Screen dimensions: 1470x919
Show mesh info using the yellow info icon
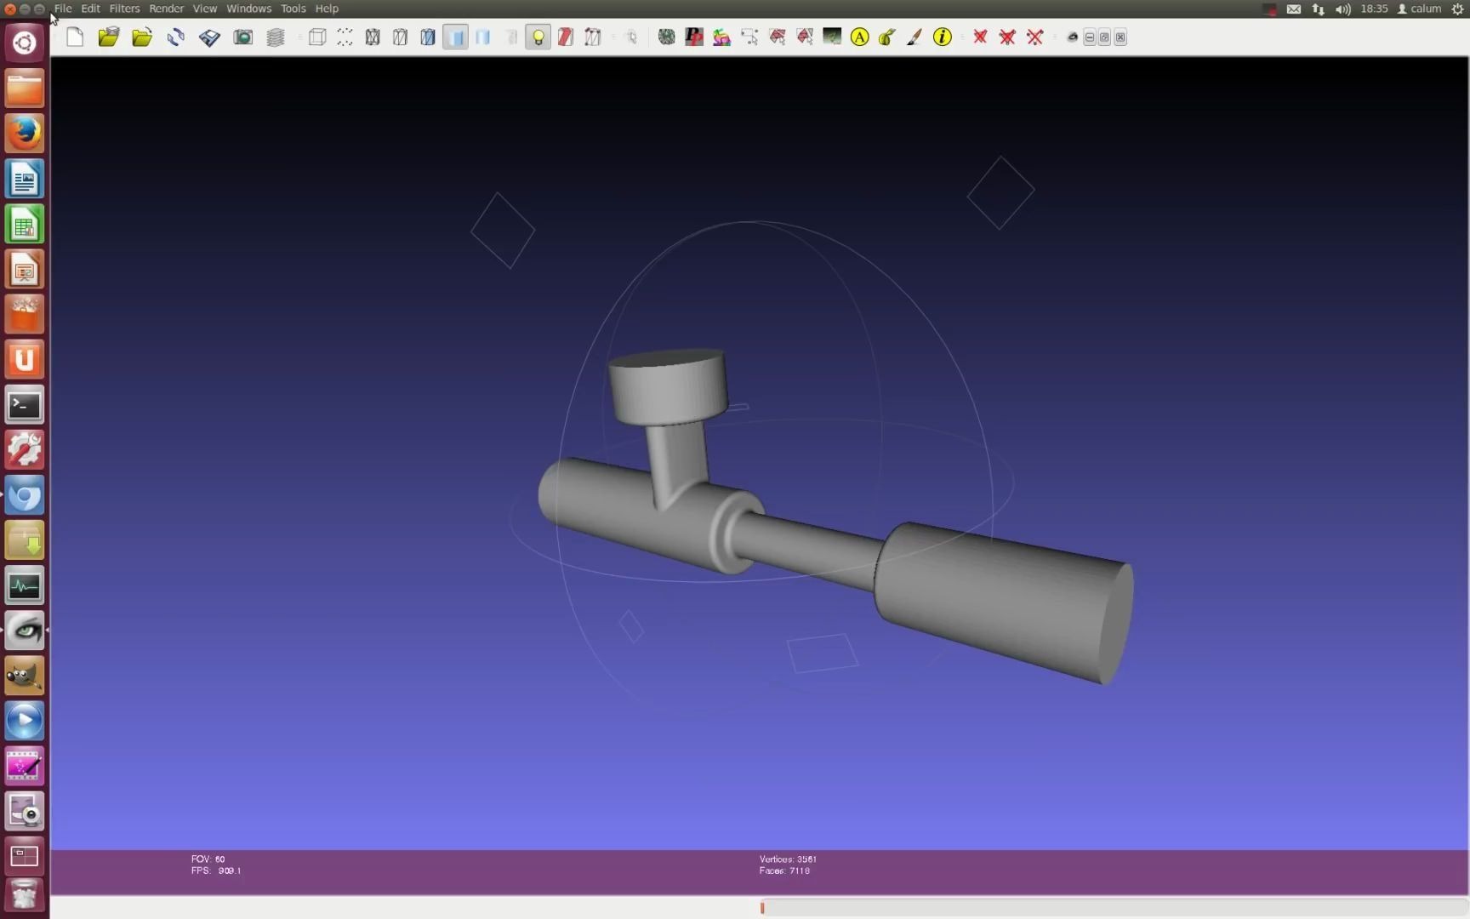click(942, 37)
